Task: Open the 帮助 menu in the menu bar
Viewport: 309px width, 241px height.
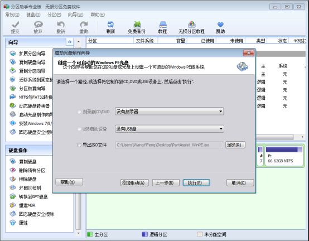Action: tap(98, 15)
